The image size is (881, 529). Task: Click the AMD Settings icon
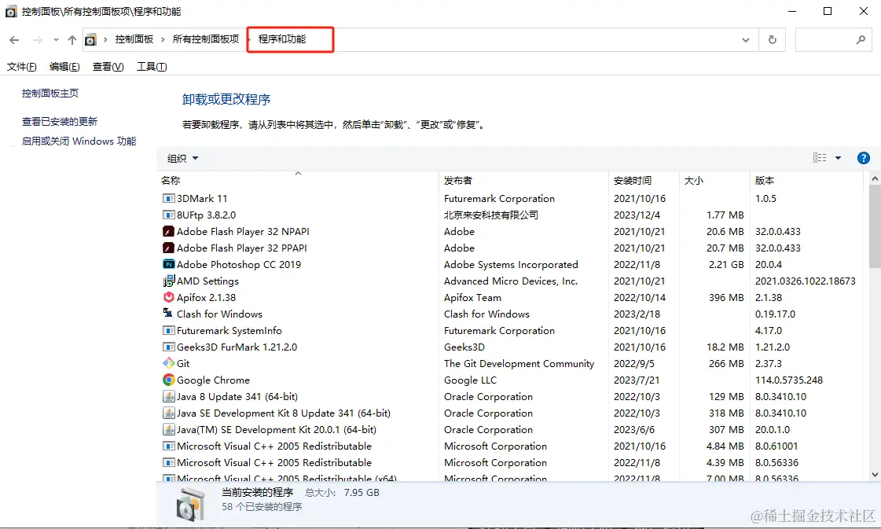[x=168, y=281]
